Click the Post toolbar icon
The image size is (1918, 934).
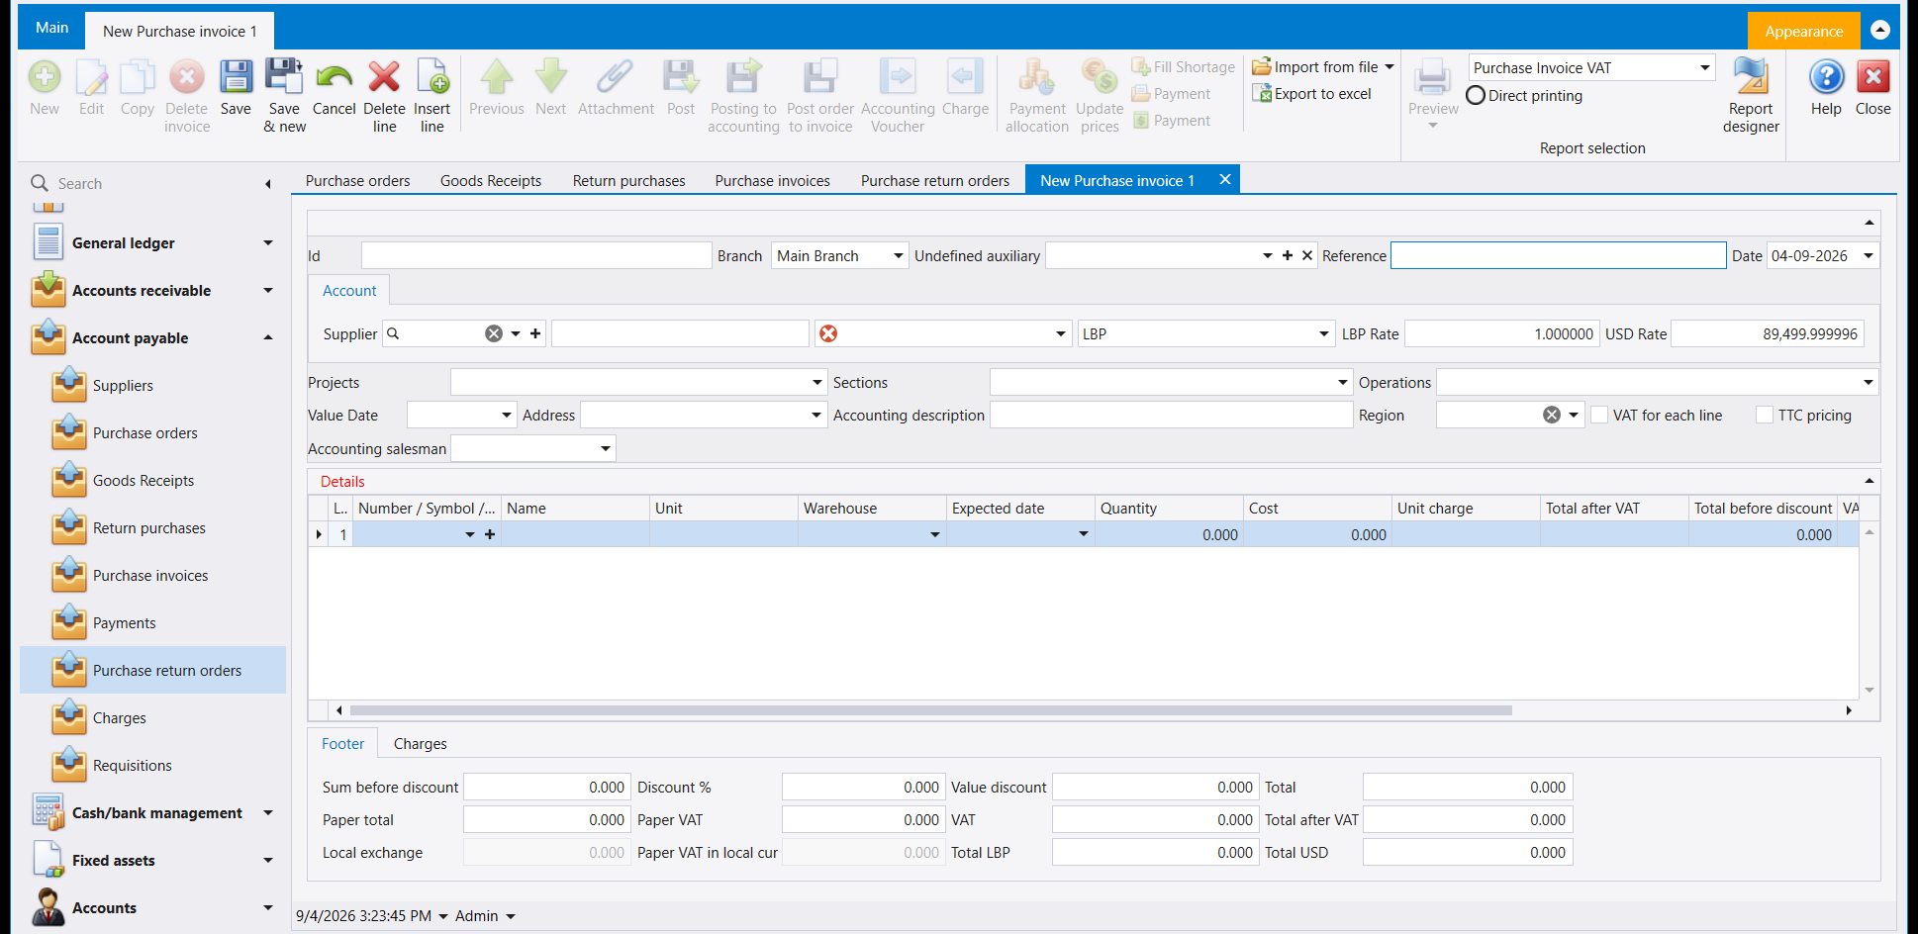[681, 77]
